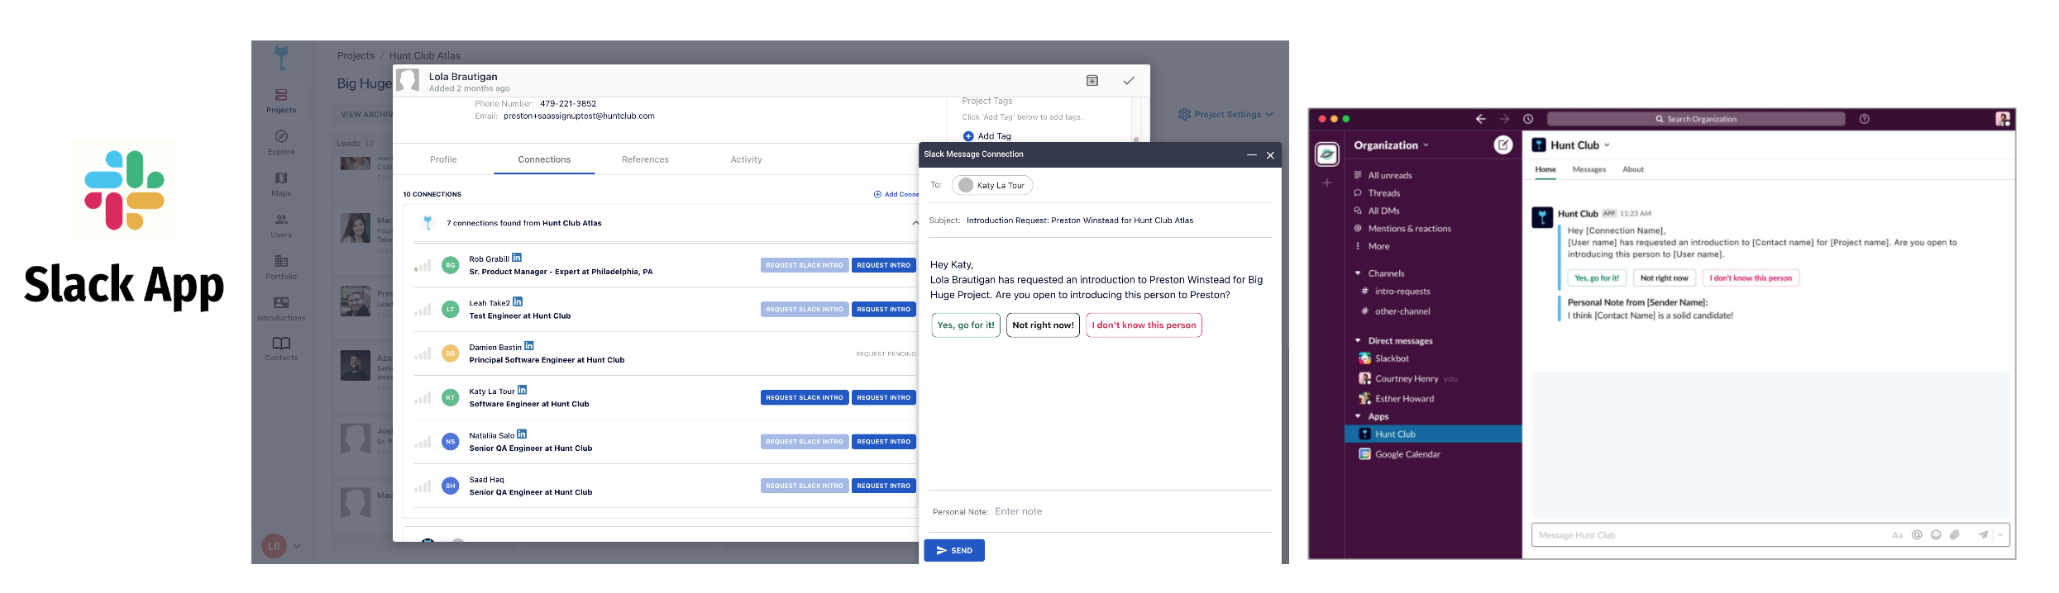
Task: Switch to Connections tab
Action: click(544, 159)
